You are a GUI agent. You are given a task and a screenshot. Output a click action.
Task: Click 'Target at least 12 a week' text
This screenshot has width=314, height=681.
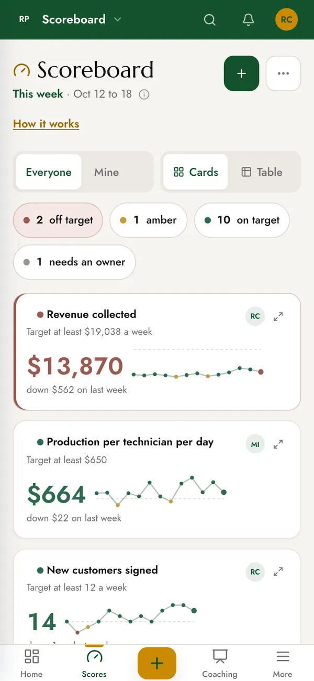tap(76, 588)
